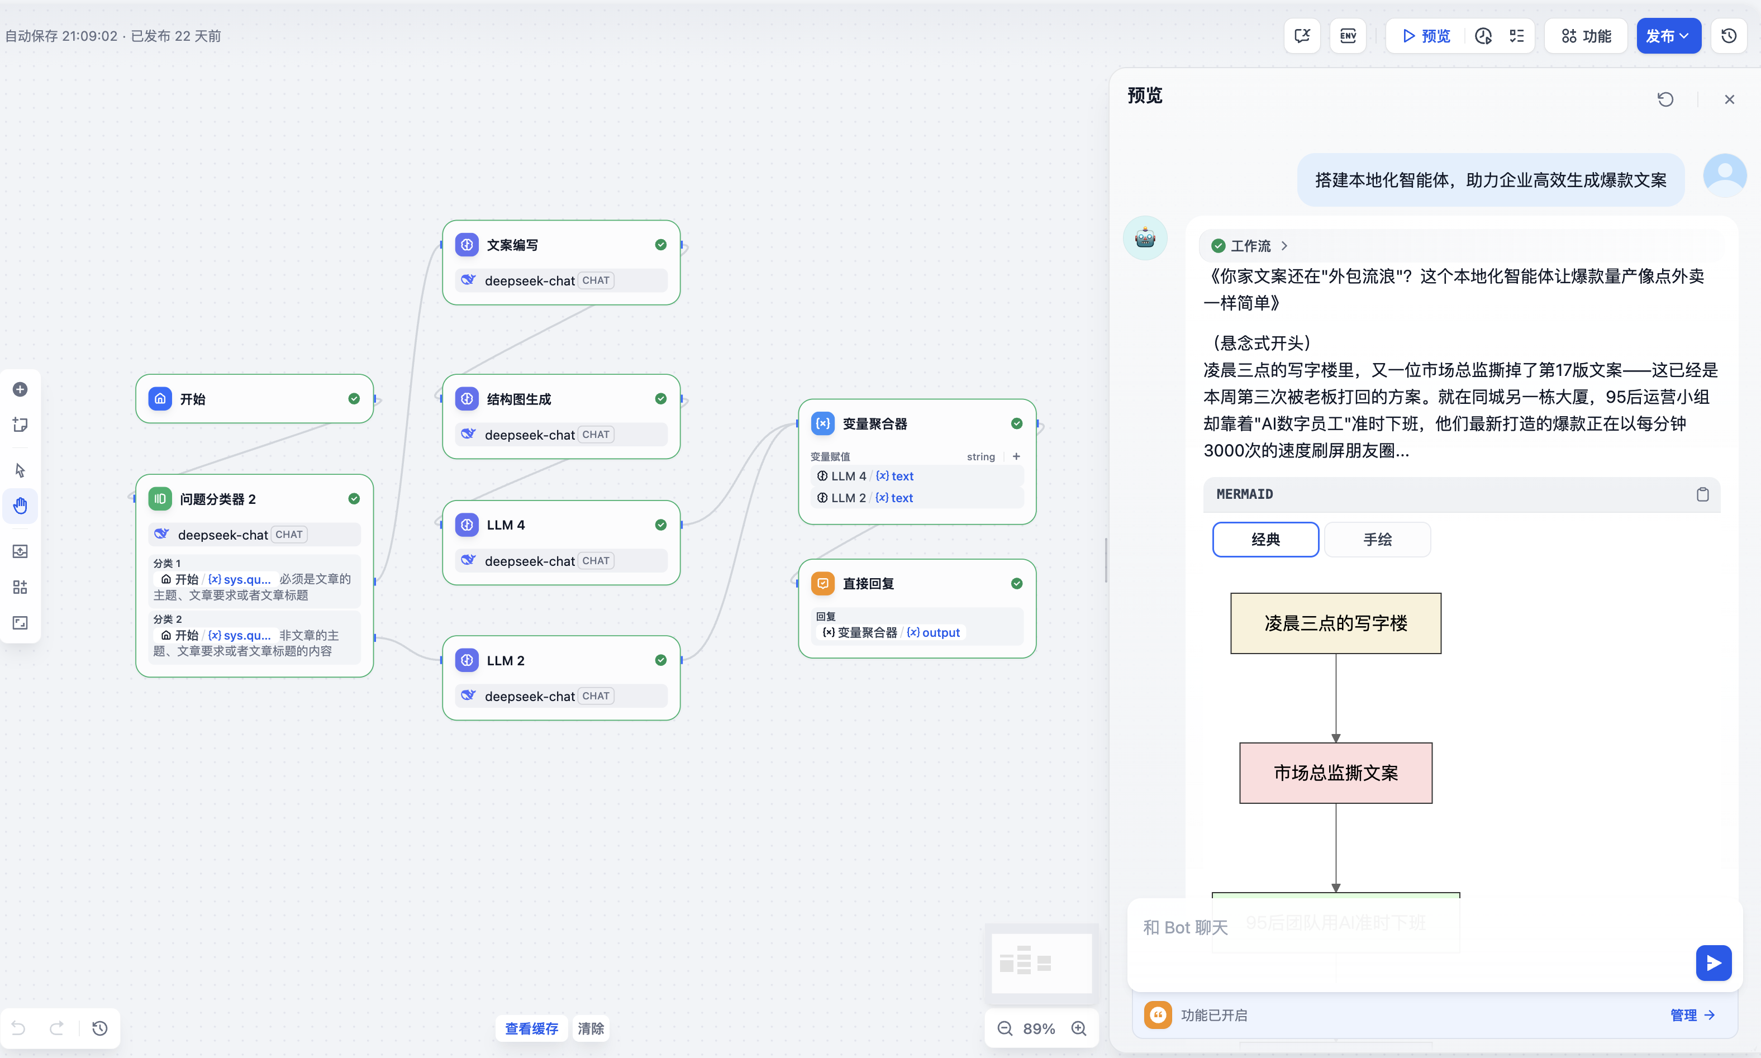1761x1058 pixels.
Task: Select the 结构图生成 node
Action: tap(561, 416)
